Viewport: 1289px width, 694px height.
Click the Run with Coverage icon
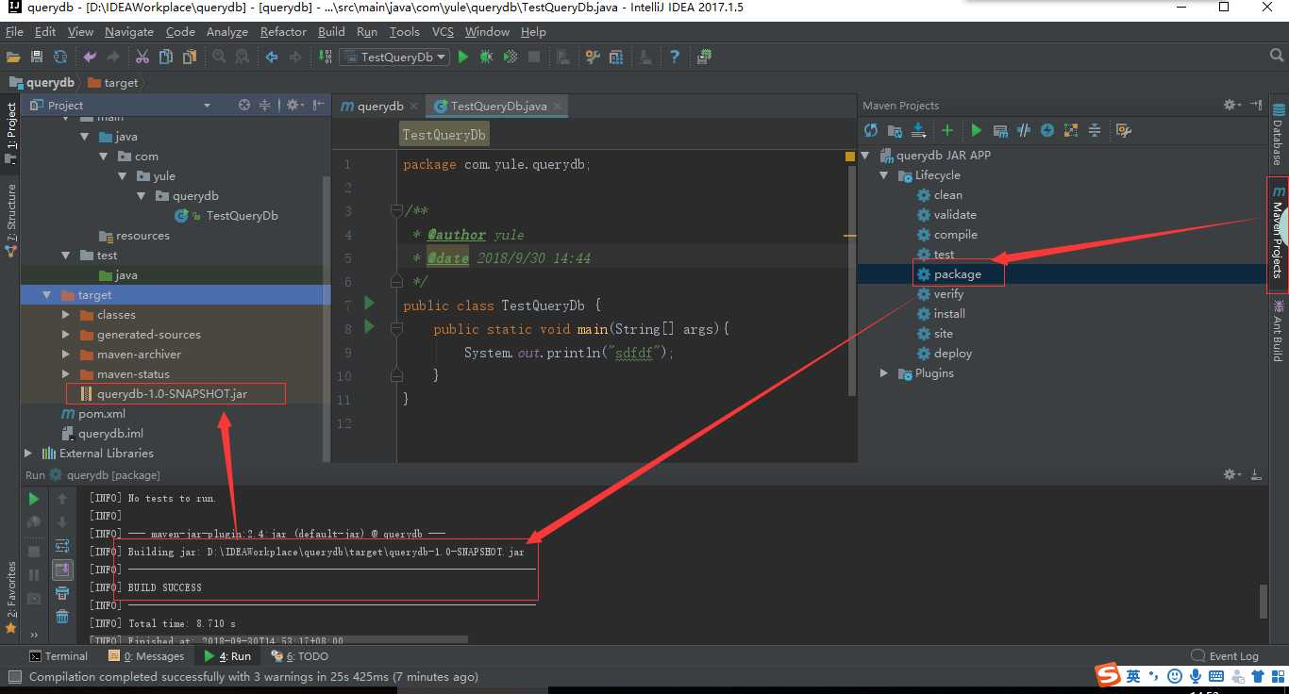pyautogui.click(x=511, y=57)
